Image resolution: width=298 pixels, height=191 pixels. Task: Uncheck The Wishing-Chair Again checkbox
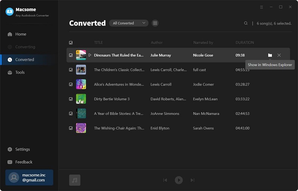coord(71,128)
